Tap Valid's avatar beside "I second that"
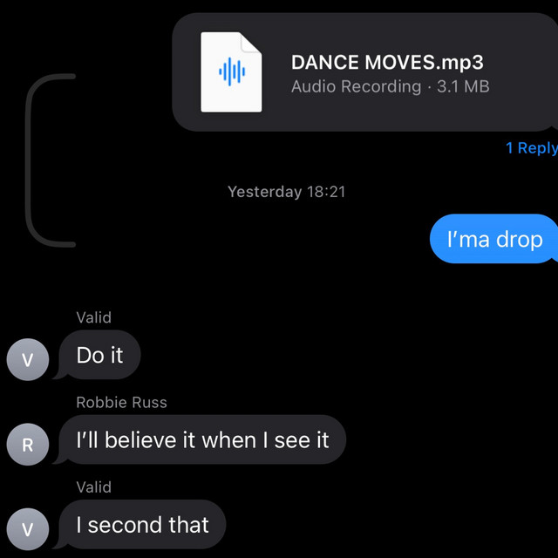This screenshot has height=558, width=558. (x=28, y=529)
